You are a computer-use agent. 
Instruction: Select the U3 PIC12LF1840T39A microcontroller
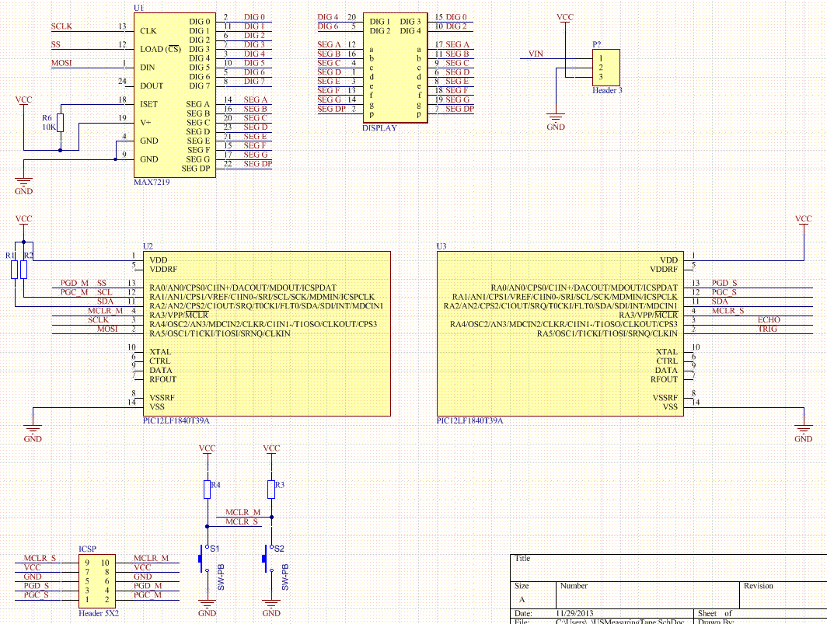click(x=560, y=334)
